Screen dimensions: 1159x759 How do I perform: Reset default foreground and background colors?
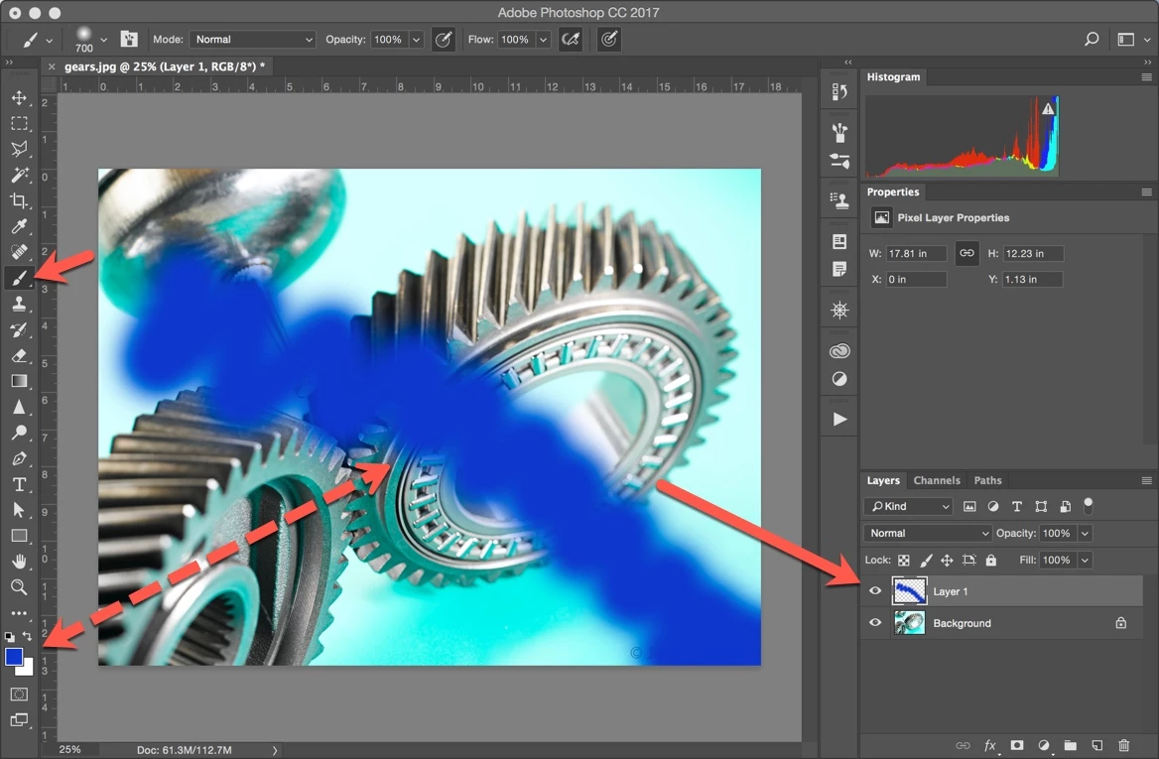pyautogui.click(x=10, y=636)
